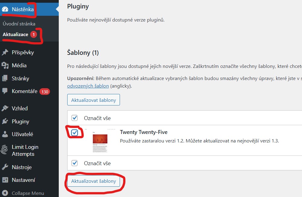The width and height of the screenshot is (302, 197).
Task: Click the Komentáře speech bubble icon
Action: (5, 91)
